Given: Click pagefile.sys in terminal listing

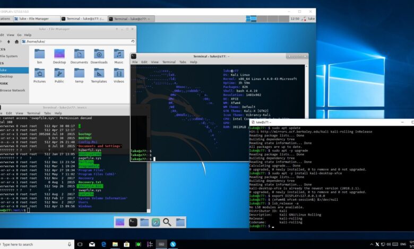Looking at the screenshot, I should point(90,158).
